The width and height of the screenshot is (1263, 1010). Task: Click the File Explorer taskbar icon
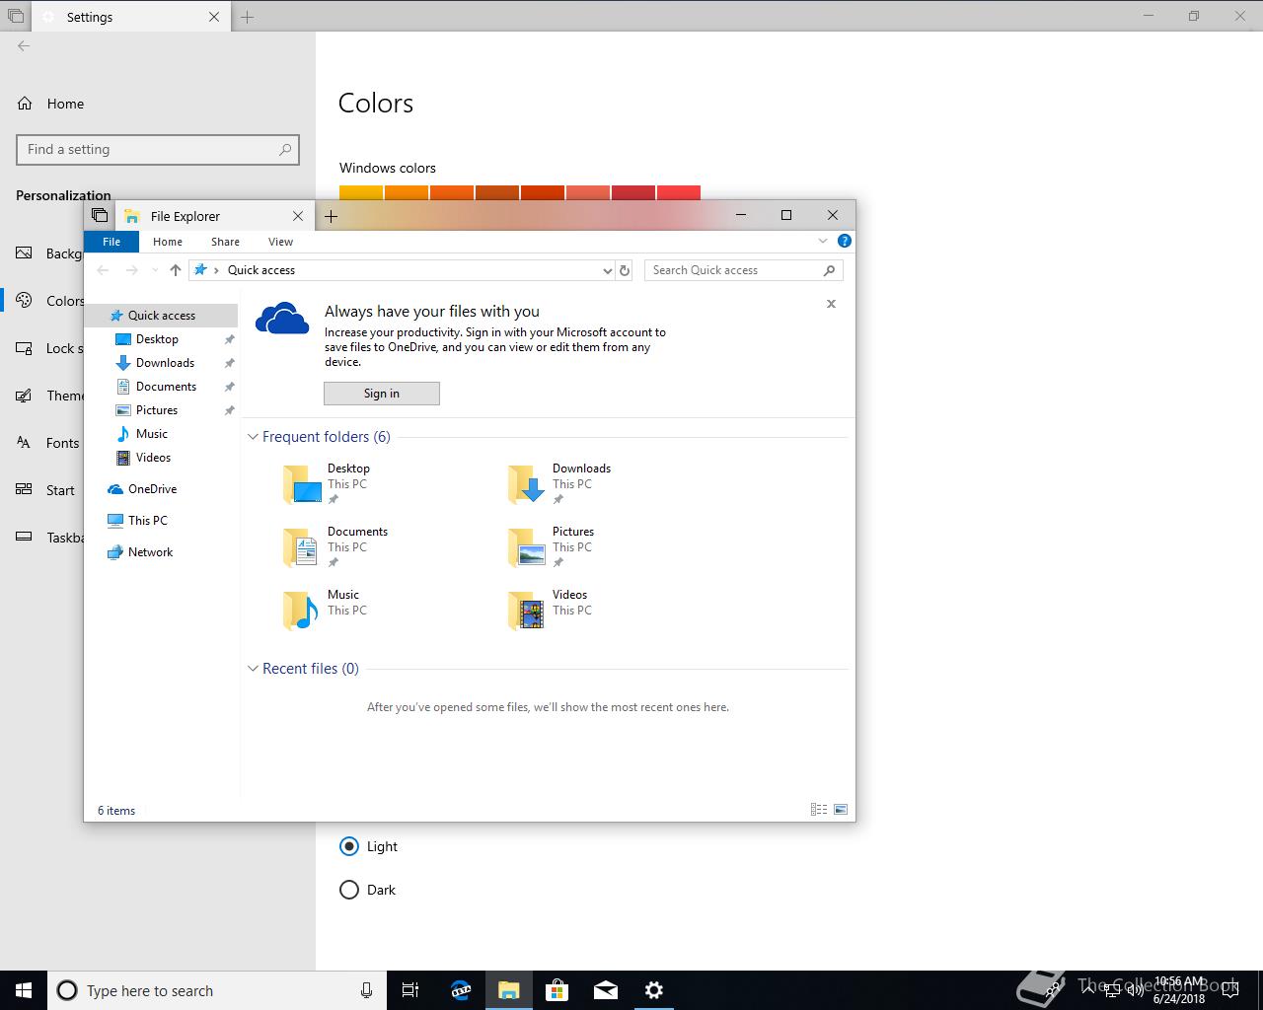[x=508, y=990]
